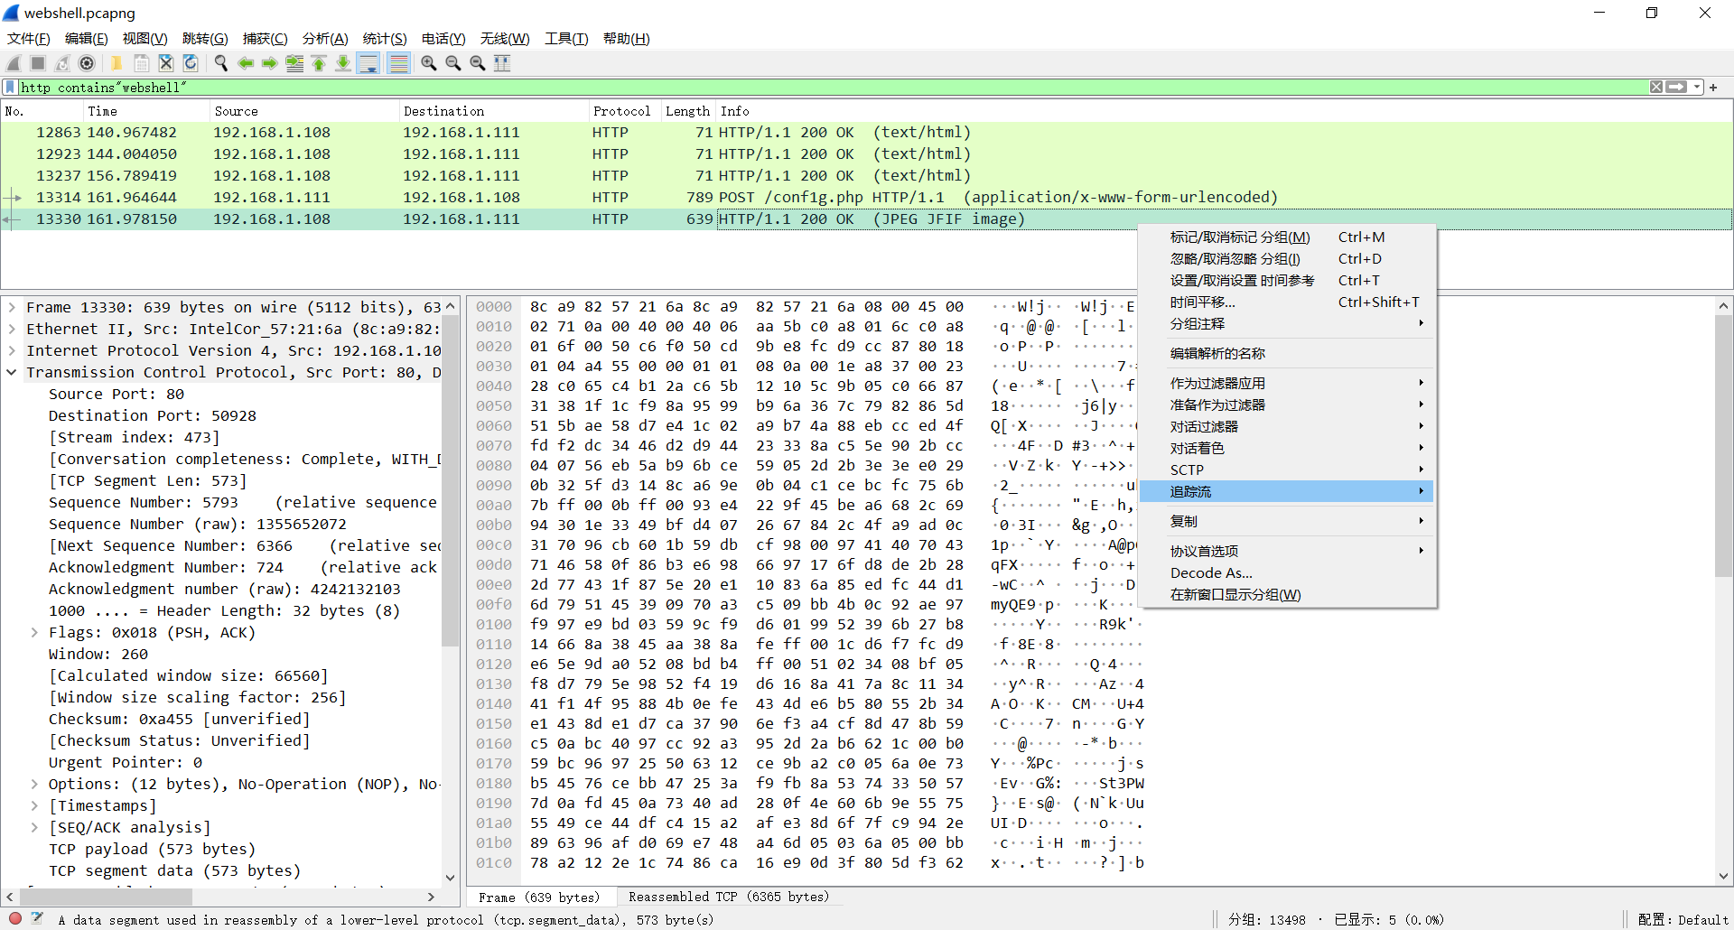Jump to first packet icon

pos(319,63)
